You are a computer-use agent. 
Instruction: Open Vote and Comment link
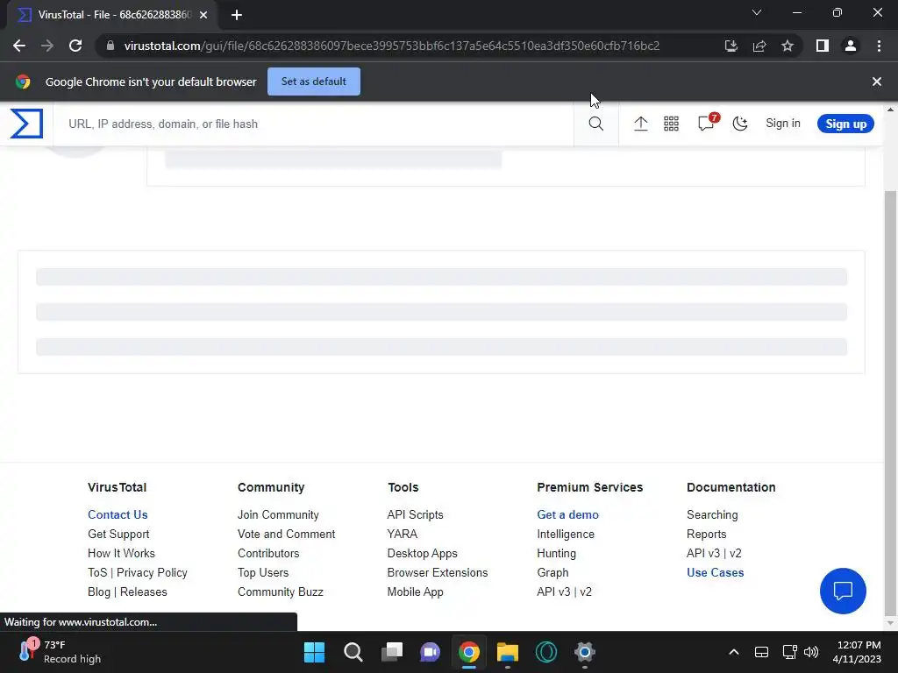[287, 534]
